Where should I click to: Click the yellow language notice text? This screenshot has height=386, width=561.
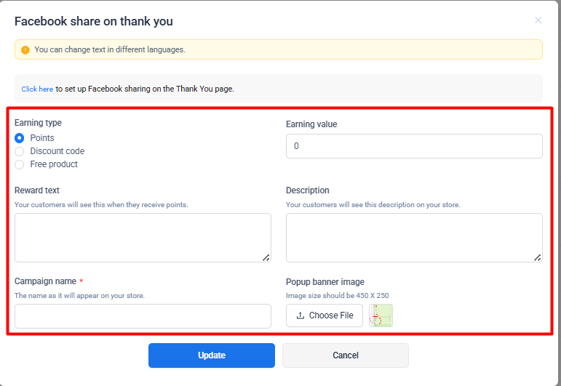[x=110, y=50]
